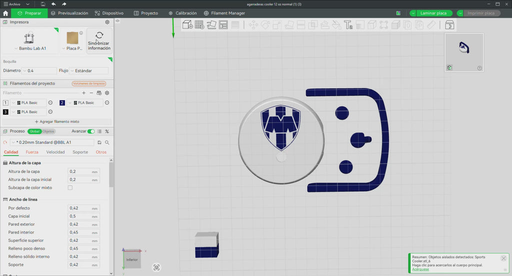Switch to the Preparar tab
The height and width of the screenshot is (276, 512).
tap(29, 13)
